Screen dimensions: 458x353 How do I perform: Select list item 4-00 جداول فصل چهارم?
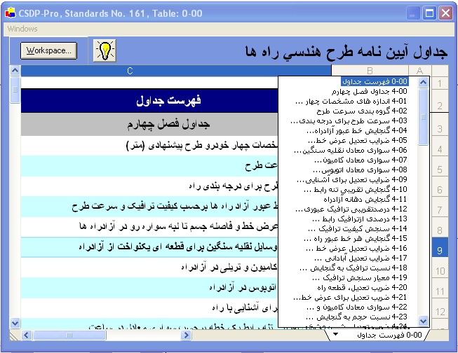[x=370, y=91]
